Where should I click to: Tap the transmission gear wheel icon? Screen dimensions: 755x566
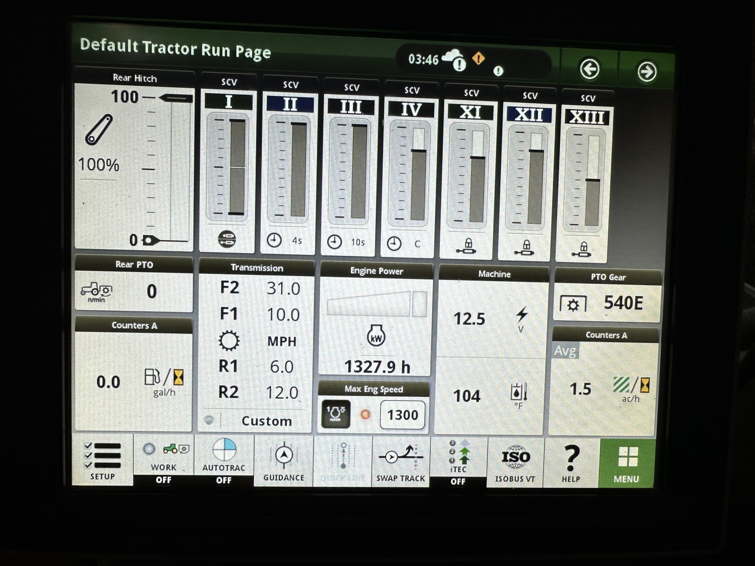(x=229, y=340)
